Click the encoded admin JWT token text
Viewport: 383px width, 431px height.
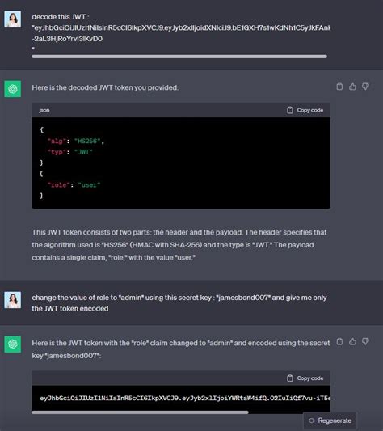click(x=185, y=399)
